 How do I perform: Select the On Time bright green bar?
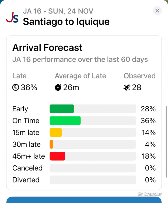65,121
